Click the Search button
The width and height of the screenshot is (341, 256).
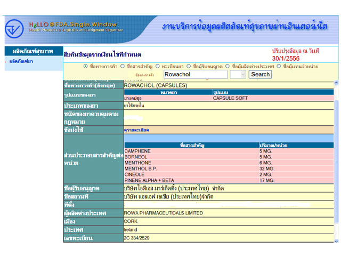pos(261,75)
